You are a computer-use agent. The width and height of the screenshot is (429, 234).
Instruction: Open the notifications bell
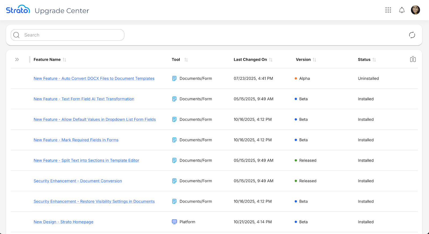[402, 10]
